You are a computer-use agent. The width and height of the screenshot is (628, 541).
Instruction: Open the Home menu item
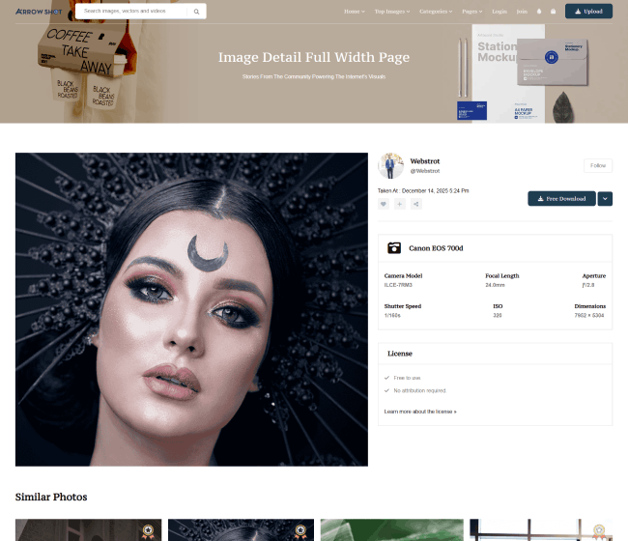355,12
